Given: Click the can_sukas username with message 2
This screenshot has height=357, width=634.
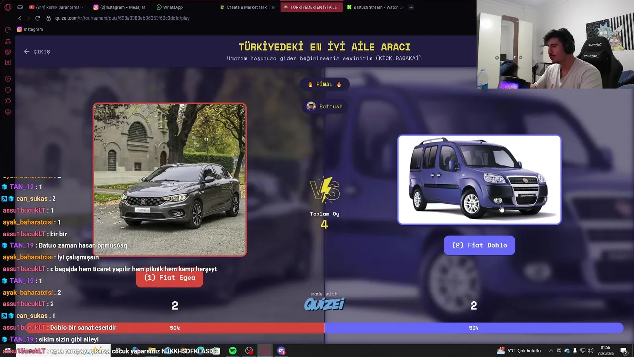Looking at the screenshot, I should 32,199.
